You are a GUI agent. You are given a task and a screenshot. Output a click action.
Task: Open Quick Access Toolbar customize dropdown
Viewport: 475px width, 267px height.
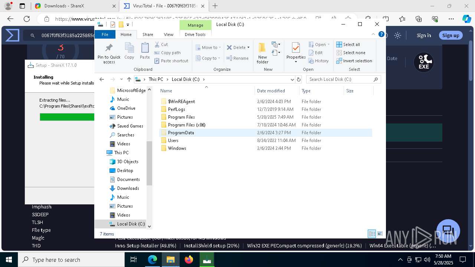coord(128,24)
